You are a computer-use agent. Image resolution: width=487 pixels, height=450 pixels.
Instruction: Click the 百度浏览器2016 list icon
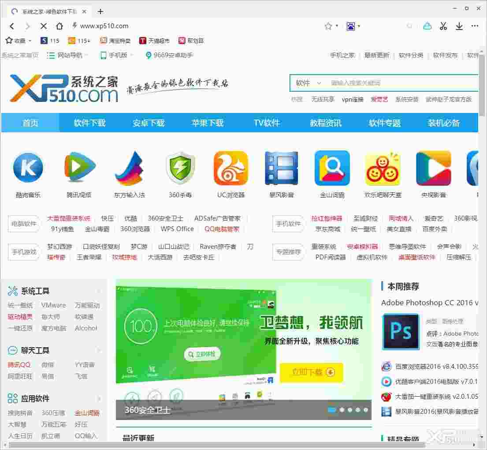[x=386, y=366]
